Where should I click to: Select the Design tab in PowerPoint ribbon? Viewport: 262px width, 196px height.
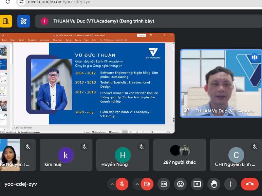21,40
